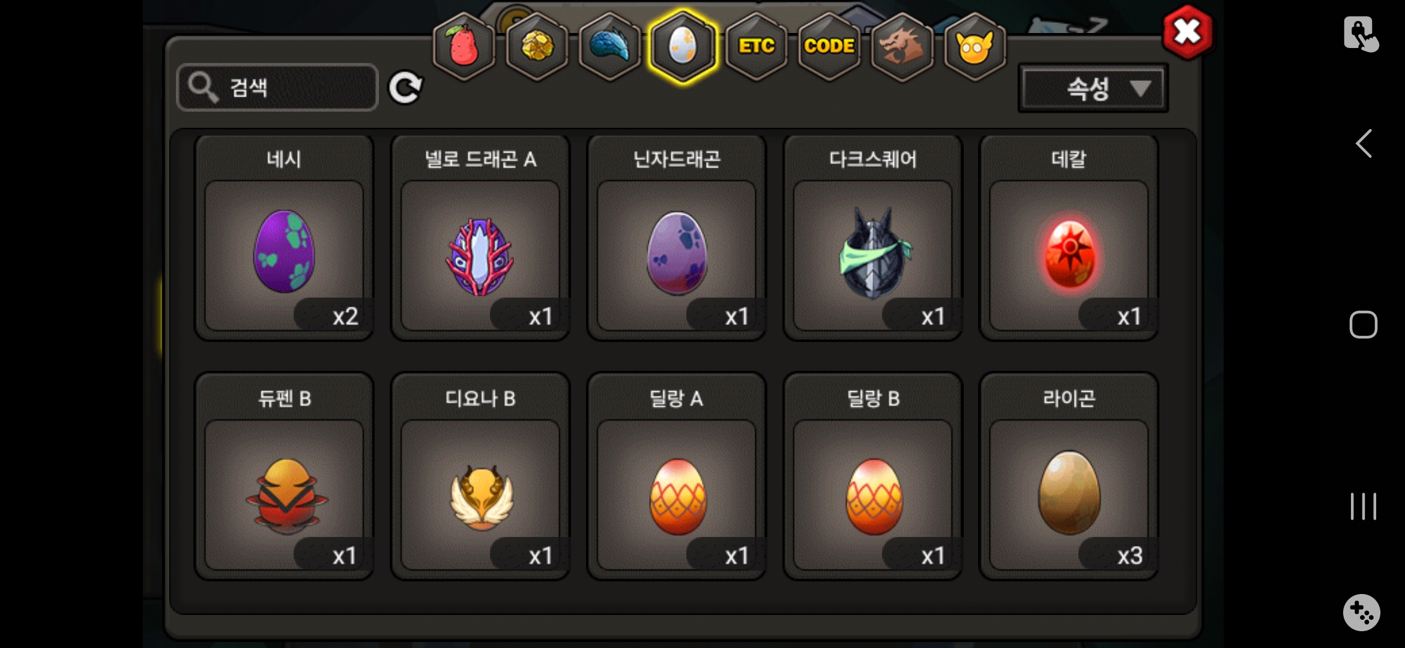The image size is (1405, 648).
Task: Select the 네시 purple egg
Action: click(x=284, y=238)
